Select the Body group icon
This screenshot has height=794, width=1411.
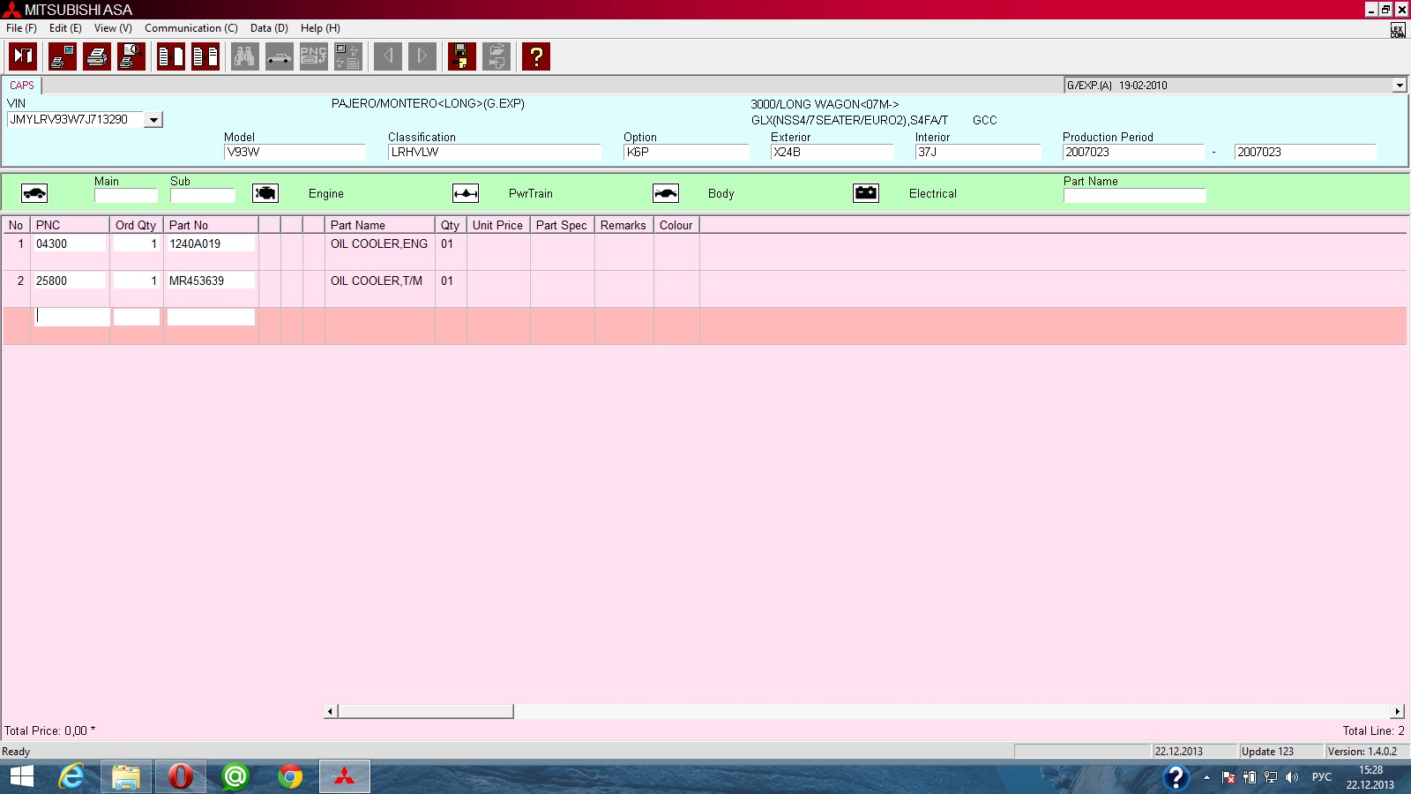click(x=666, y=193)
